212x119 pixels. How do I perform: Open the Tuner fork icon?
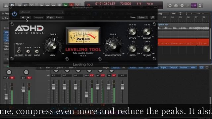[x=188, y=6]
